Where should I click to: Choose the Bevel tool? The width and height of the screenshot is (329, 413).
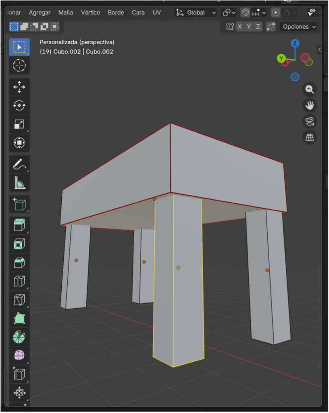[19, 263]
